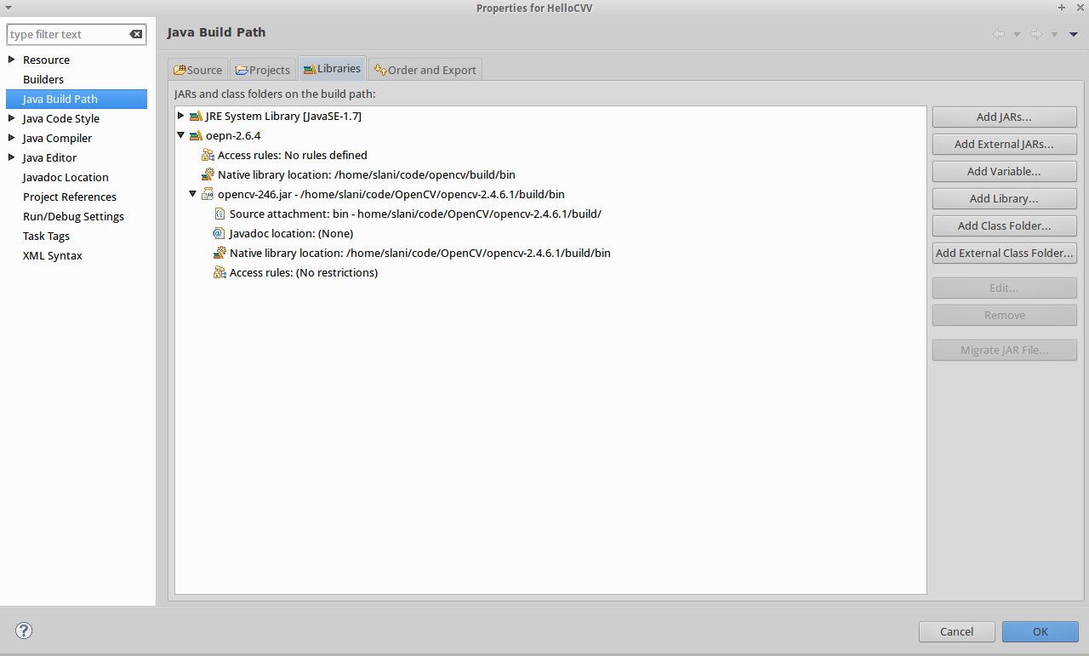Select Builders in the properties list
This screenshot has height=656, width=1089.
(43, 79)
